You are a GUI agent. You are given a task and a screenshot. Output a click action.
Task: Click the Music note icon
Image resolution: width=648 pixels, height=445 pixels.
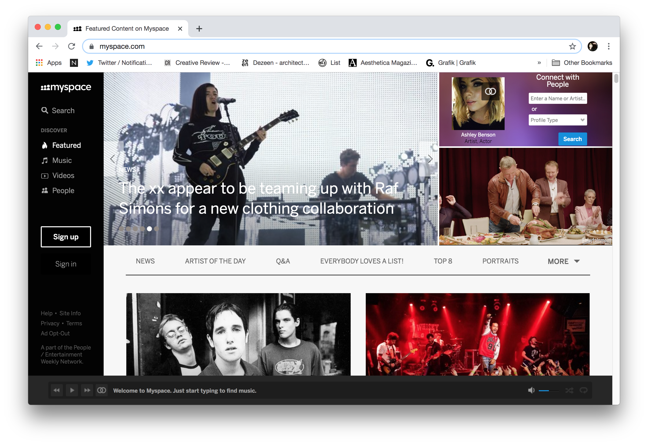(44, 160)
